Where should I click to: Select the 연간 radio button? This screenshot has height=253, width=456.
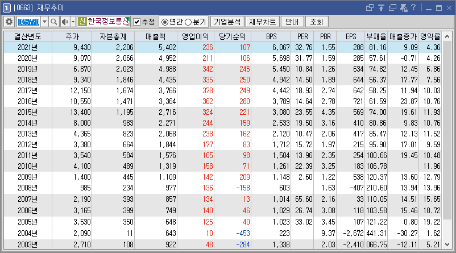pos(165,22)
